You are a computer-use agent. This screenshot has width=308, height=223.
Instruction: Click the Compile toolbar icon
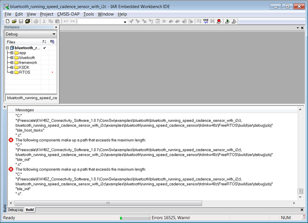(x=199, y=21)
